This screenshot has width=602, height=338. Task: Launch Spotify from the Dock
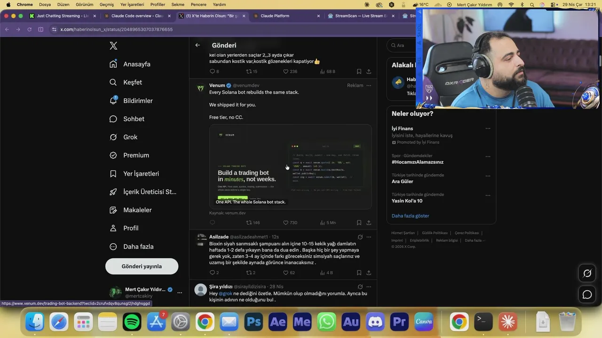click(132, 322)
